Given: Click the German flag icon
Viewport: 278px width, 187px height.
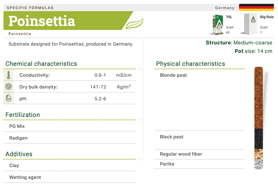Looking at the screenshot, I should point(256,8).
